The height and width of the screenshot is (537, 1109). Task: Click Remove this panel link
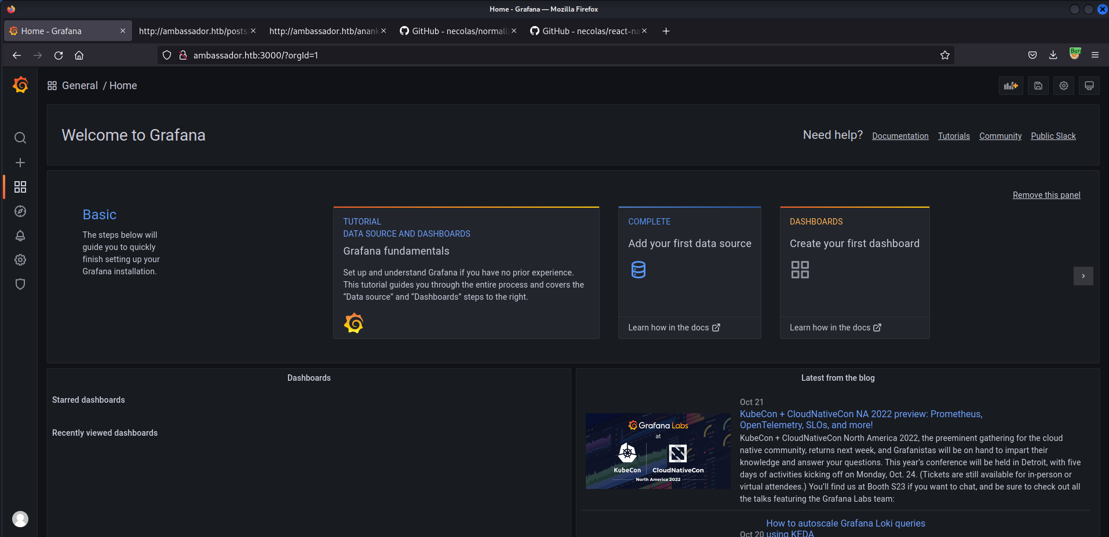pos(1046,195)
